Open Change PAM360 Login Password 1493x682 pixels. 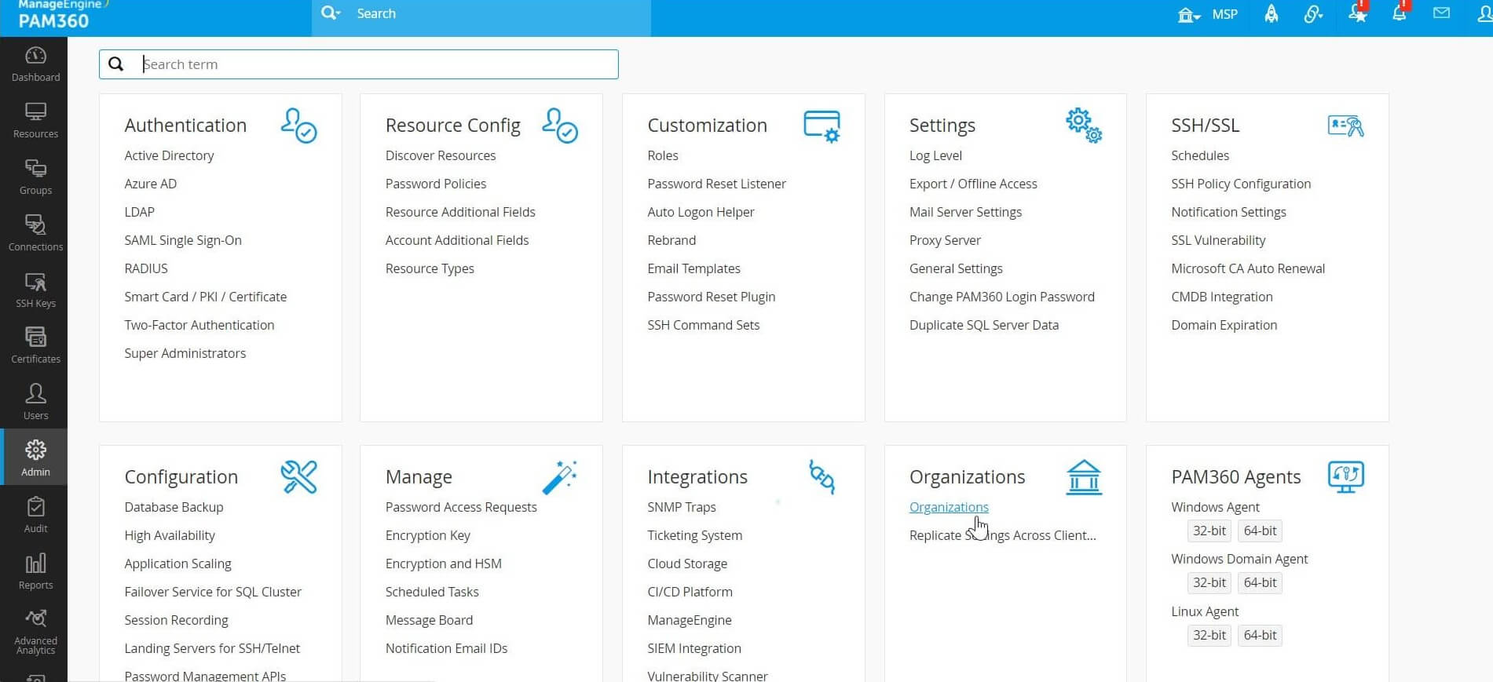point(1001,297)
